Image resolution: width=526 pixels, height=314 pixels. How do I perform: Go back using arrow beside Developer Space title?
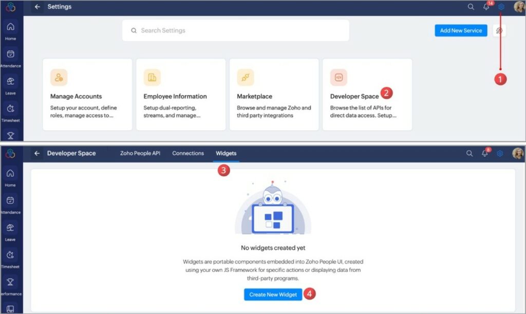pos(37,153)
